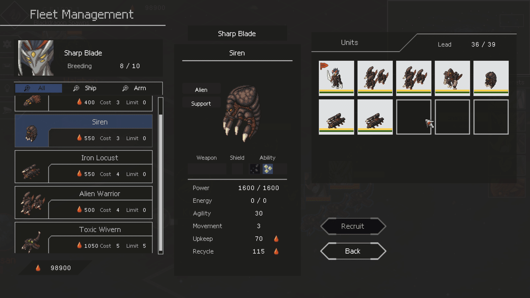Viewport: 530px width, 298px height.
Task: Click the Recycle resource drop icon
Action: coord(276,251)
